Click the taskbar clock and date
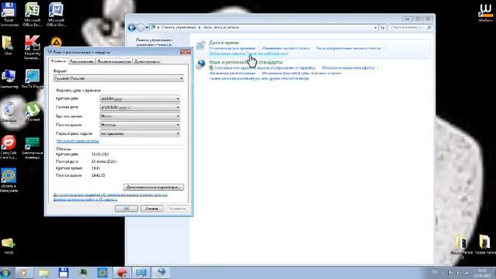 click(x=482, y=273)
